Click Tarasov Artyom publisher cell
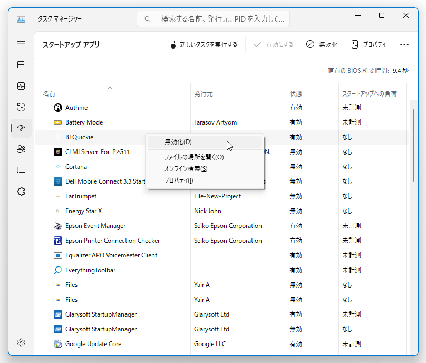Viewport: 426px width, 363px height. point(216,122)
